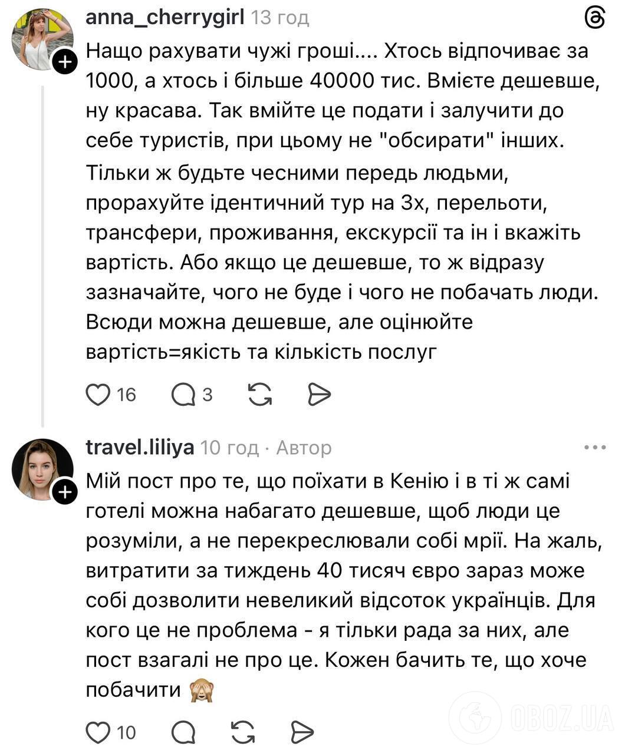Image resolution: width=625 pixels, height=754 pixels.
Task: Like anna_cherrygirl's comment with 16 likes
Action: pos(99,395)
